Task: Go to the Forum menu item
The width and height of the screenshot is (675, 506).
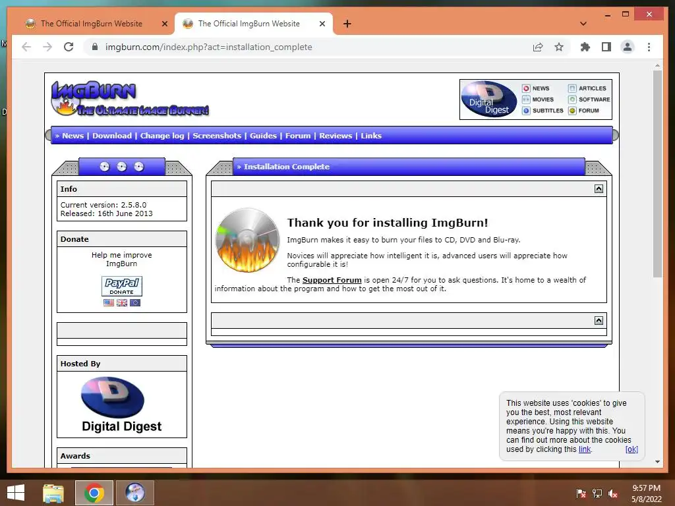Action: click(297, 136)
